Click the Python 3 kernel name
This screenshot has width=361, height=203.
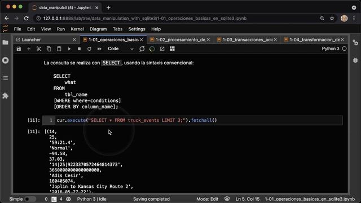pos(331,49)
